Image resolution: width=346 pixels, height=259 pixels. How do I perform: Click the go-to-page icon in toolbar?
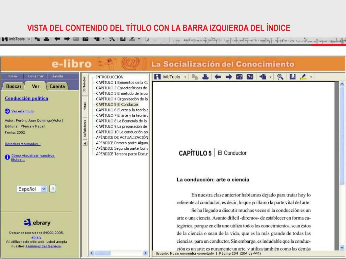[263, 77]
